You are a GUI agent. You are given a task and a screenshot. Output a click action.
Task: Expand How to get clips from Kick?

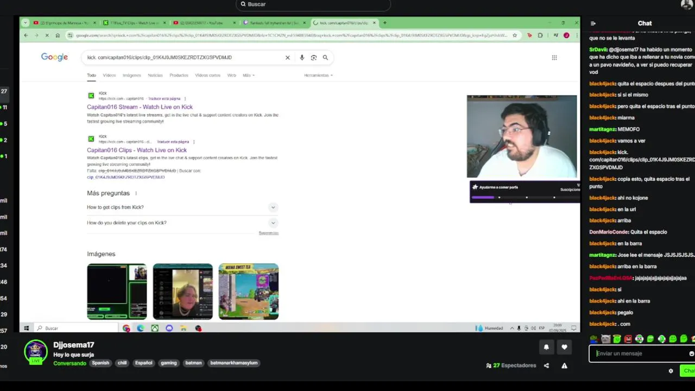[x=182, y=207]
